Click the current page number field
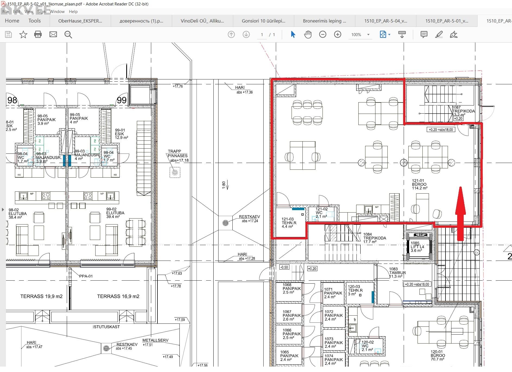The image size is (512, 372). point(262,35)
